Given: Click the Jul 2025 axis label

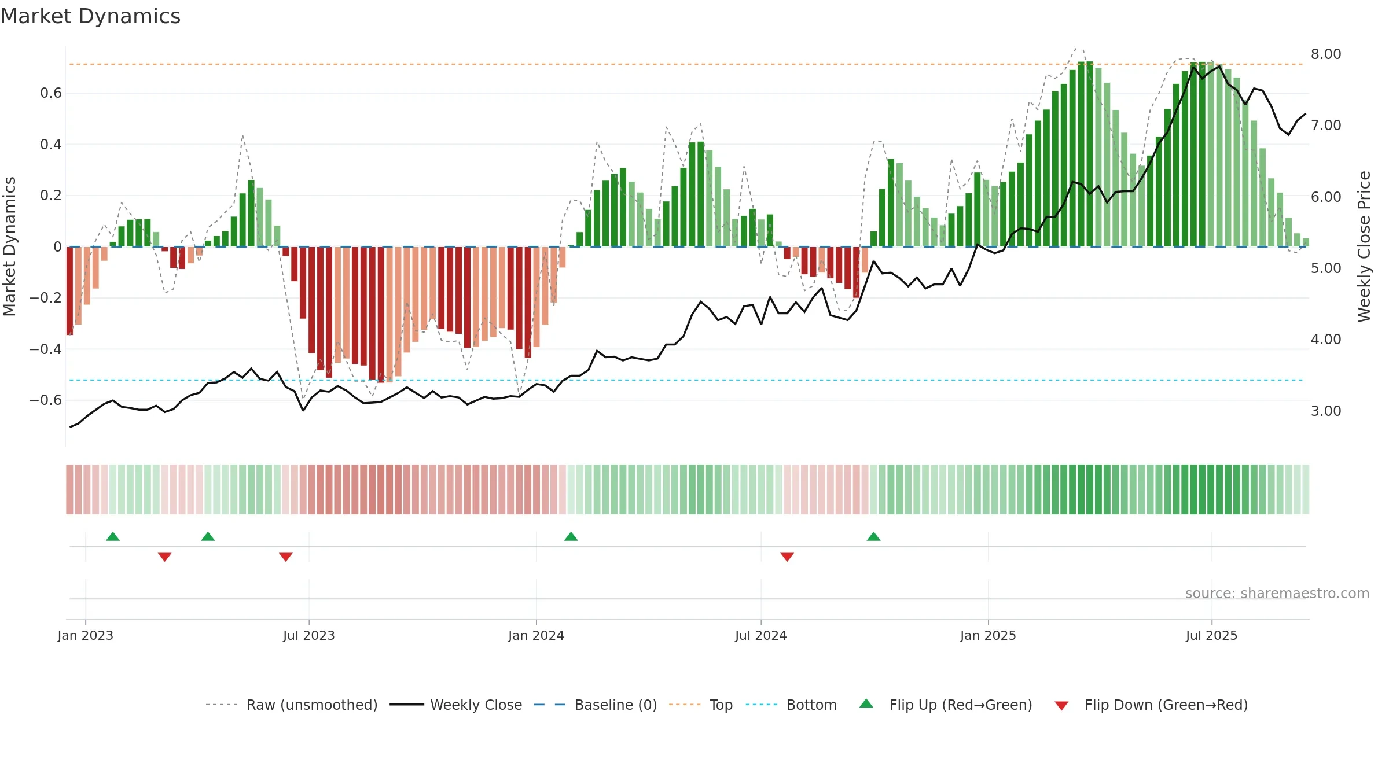Looking at the screenshot, I should 1212,635.
